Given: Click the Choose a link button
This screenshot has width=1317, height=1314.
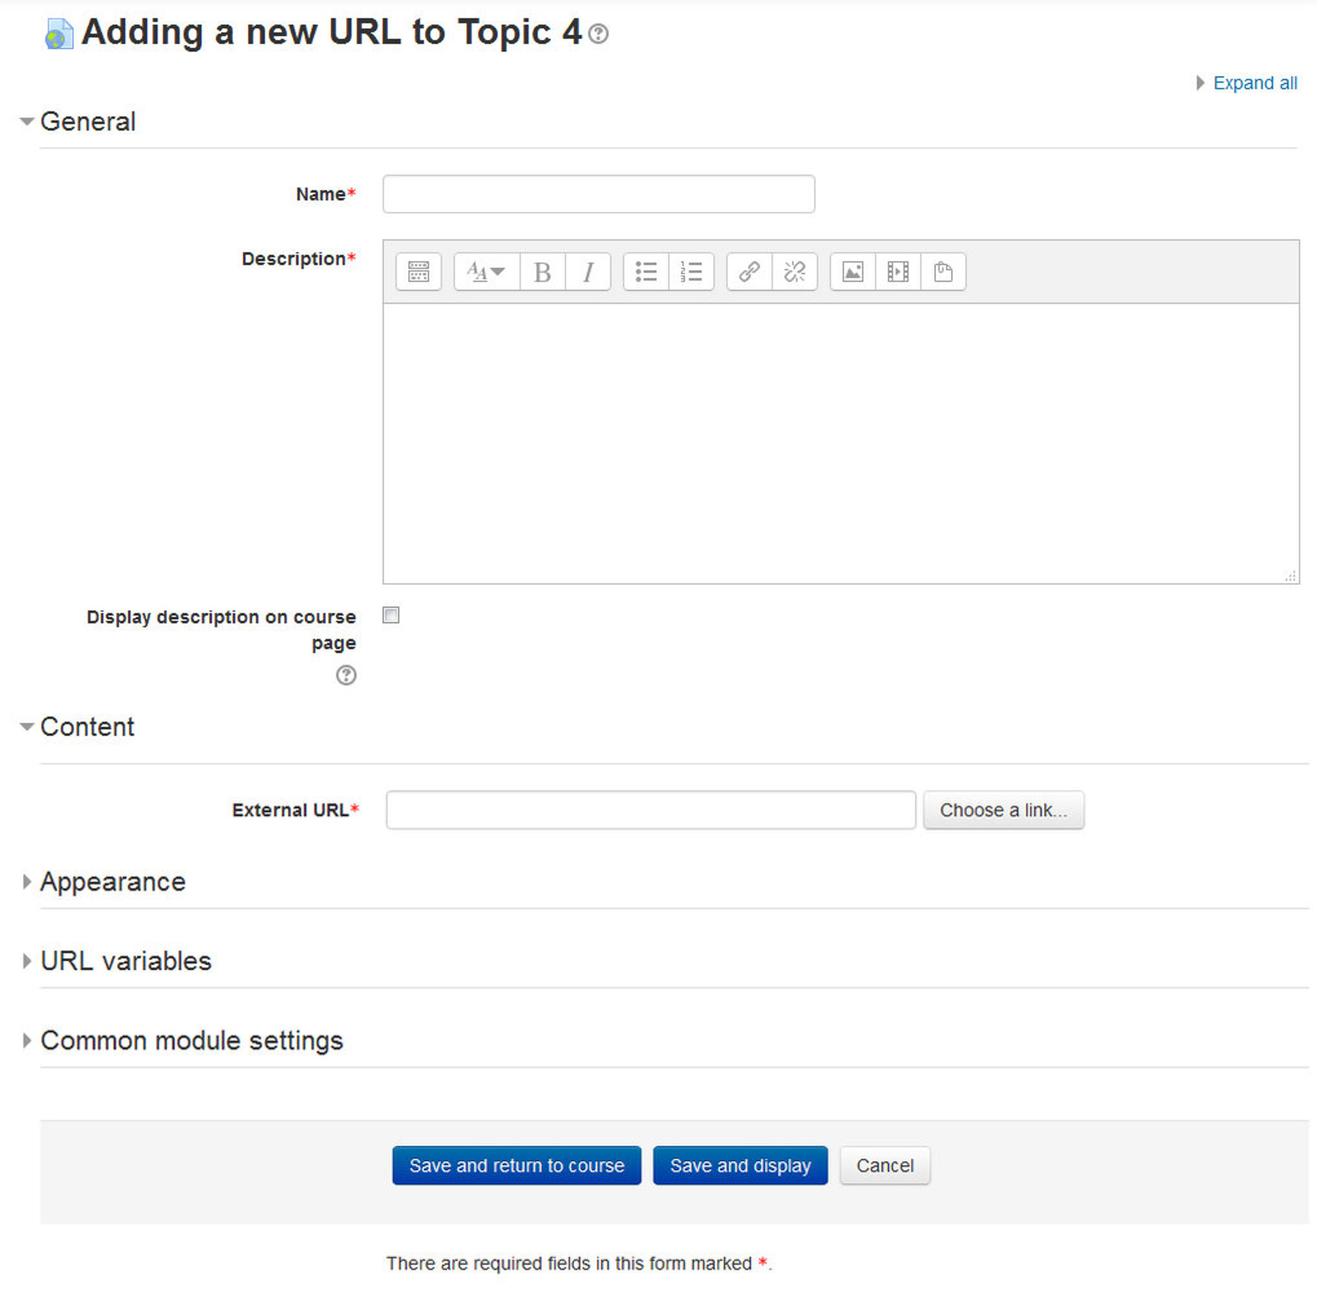Looking at the screenshot, I should pyautogui.click(x=1004, y=810).
